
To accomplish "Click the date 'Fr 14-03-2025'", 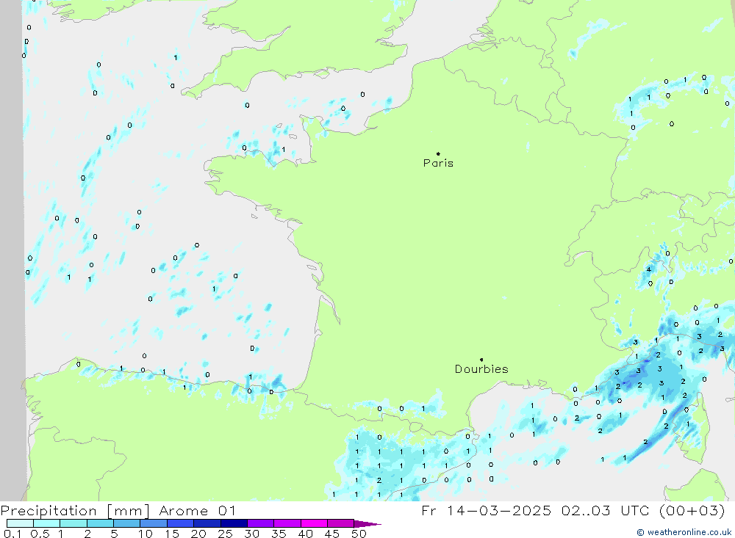I will point(486,510).
